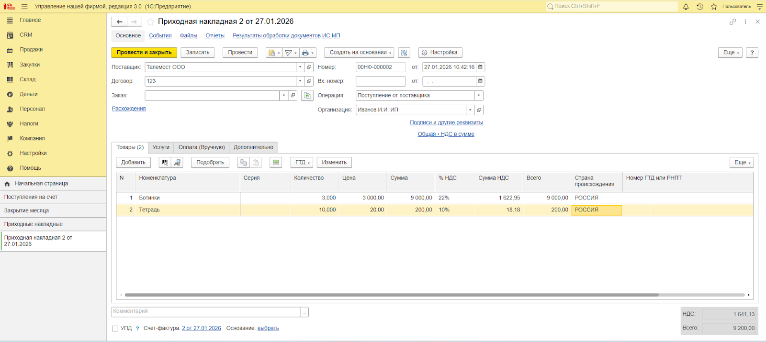Expand Договор dropdown list
The height and width of the screenshot is (342, 766).
[x=300, y=81]
